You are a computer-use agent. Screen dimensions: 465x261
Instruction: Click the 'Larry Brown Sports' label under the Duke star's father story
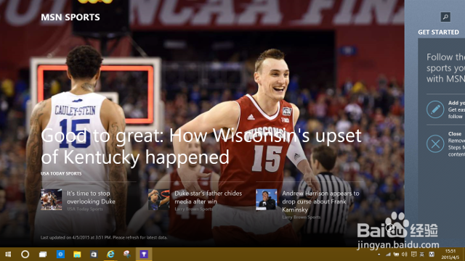(x=193, y=209)
